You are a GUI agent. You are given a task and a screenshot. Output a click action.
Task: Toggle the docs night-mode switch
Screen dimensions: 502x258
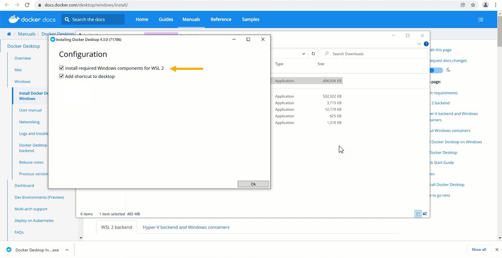(435, 70)
